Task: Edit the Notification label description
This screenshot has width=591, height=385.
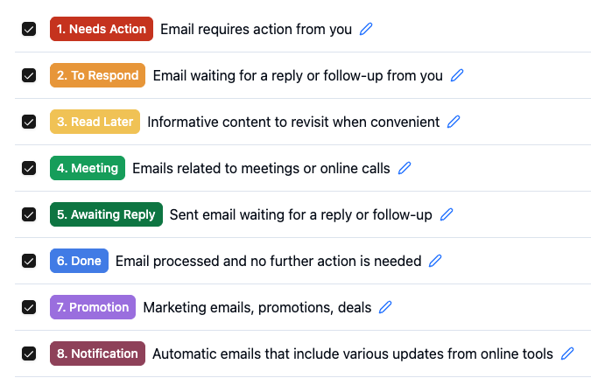Action: (567, 353)
